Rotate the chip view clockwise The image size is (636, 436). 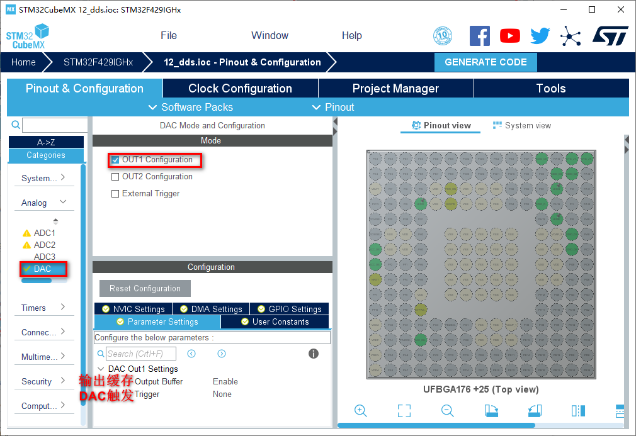(491, 411)
